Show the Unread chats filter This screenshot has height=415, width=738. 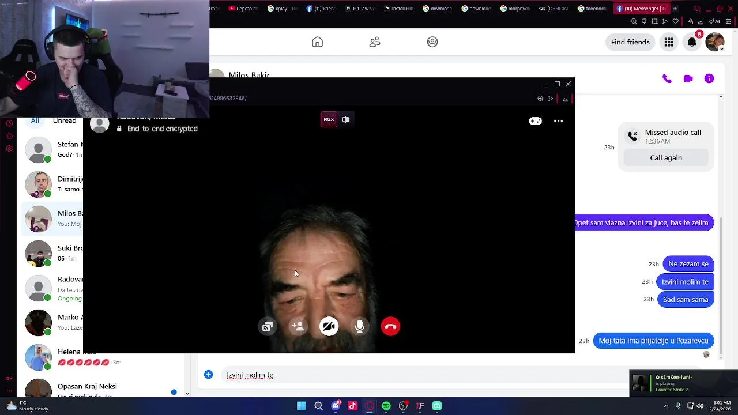click(65, 120)
